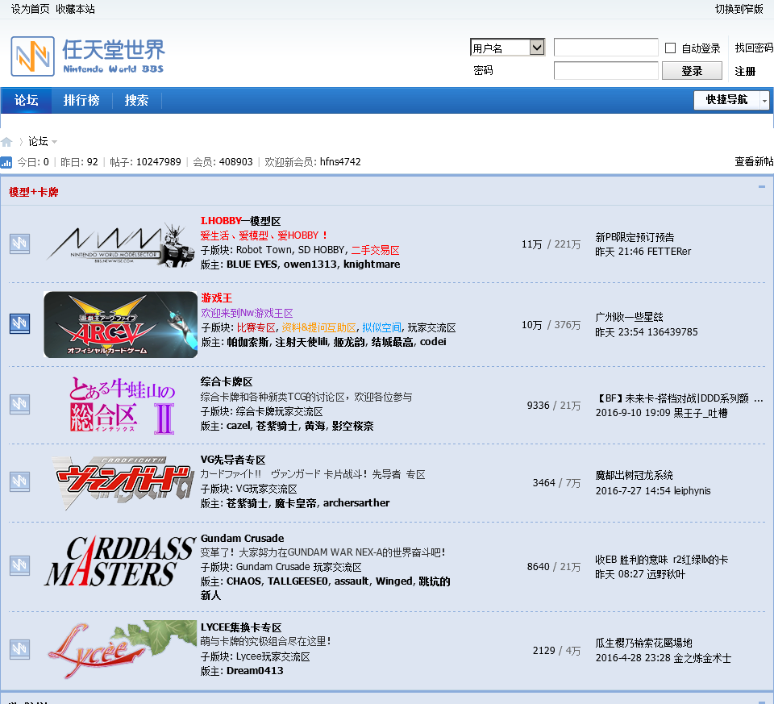Open the 游戏王 forum title
Viewport: 774px width, 704px height.
point(216,298)
